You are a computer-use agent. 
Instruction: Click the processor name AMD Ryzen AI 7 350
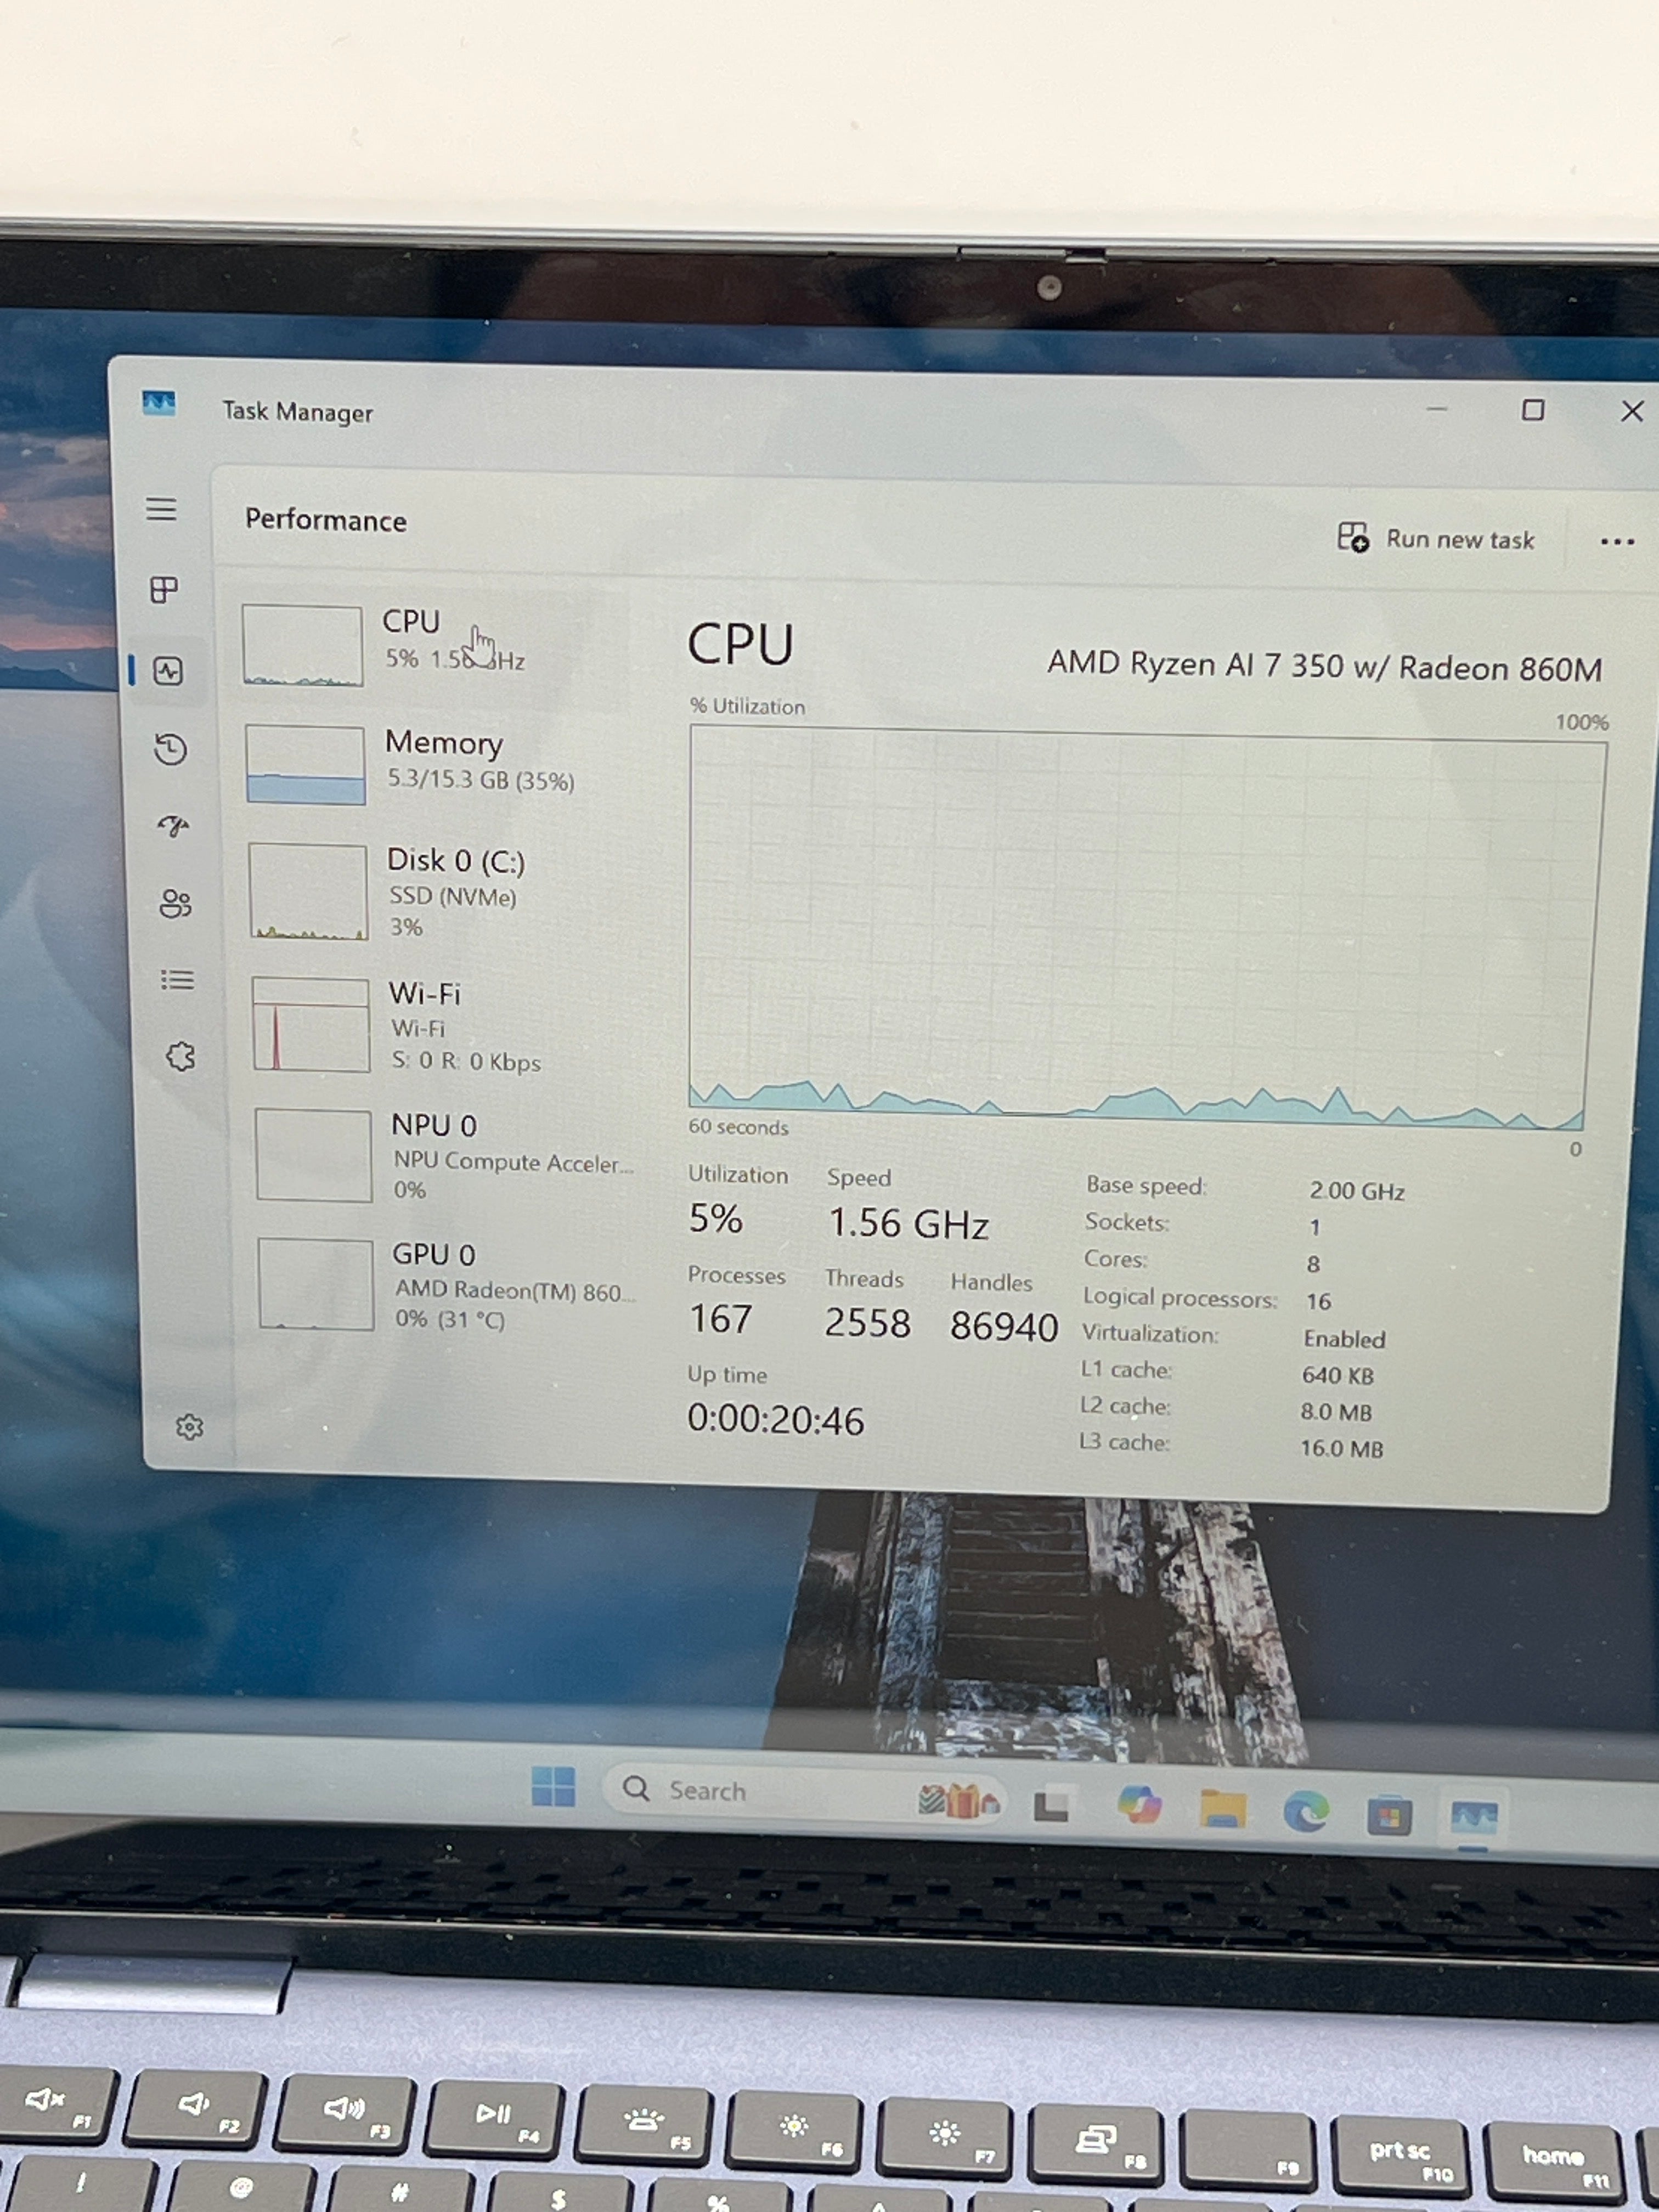[x=1324, y=666]
